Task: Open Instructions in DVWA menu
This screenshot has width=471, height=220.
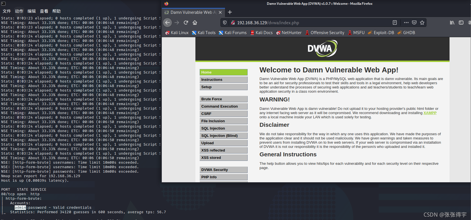Action: click(x=224, y=80)
